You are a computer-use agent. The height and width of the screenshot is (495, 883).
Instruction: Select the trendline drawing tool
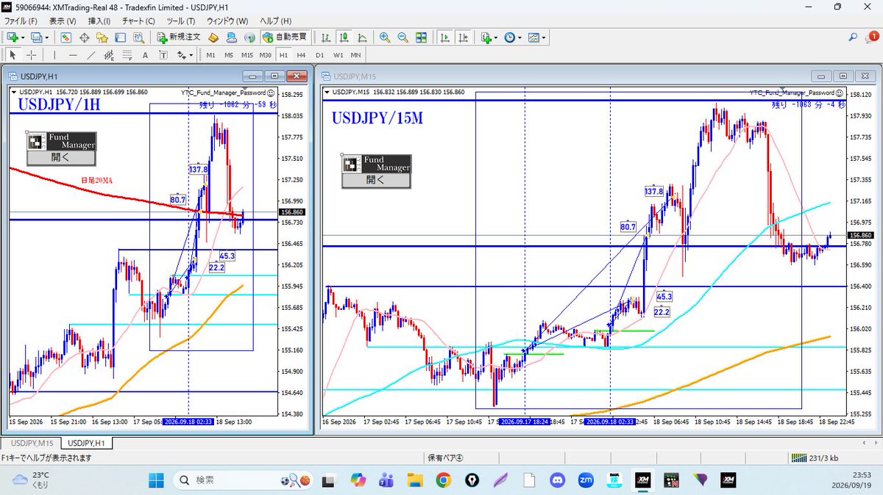click(x=91, y=55)
